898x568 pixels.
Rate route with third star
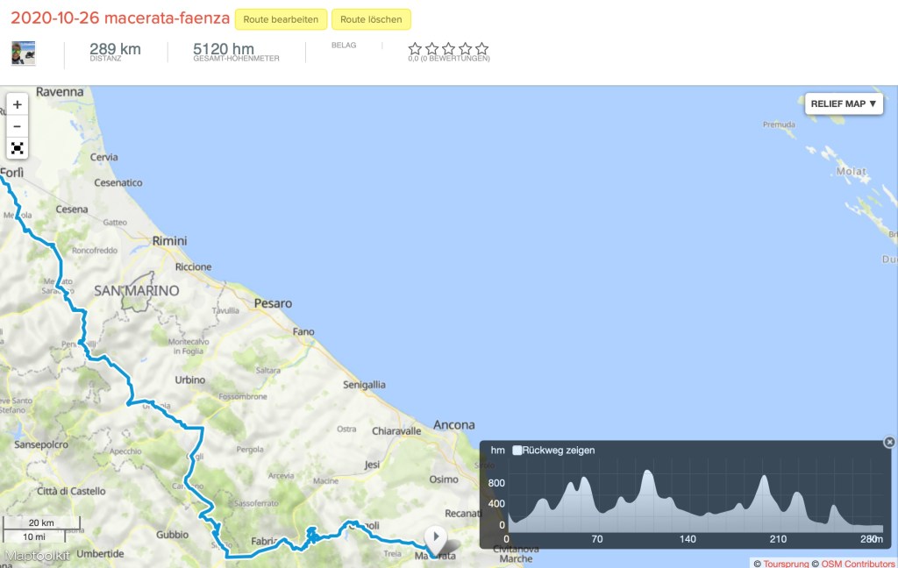pos(448,49)
